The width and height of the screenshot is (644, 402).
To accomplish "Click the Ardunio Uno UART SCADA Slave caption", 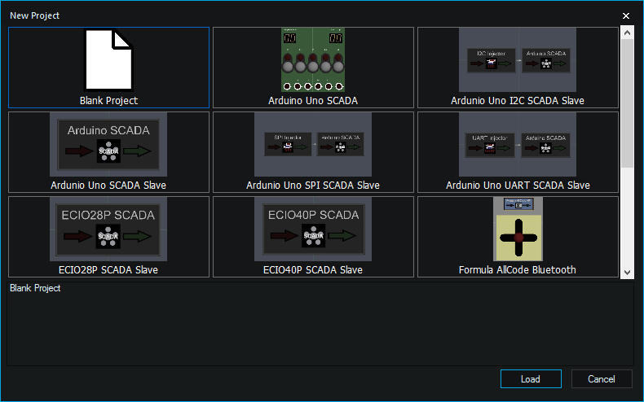I will (x=518, y=186).
